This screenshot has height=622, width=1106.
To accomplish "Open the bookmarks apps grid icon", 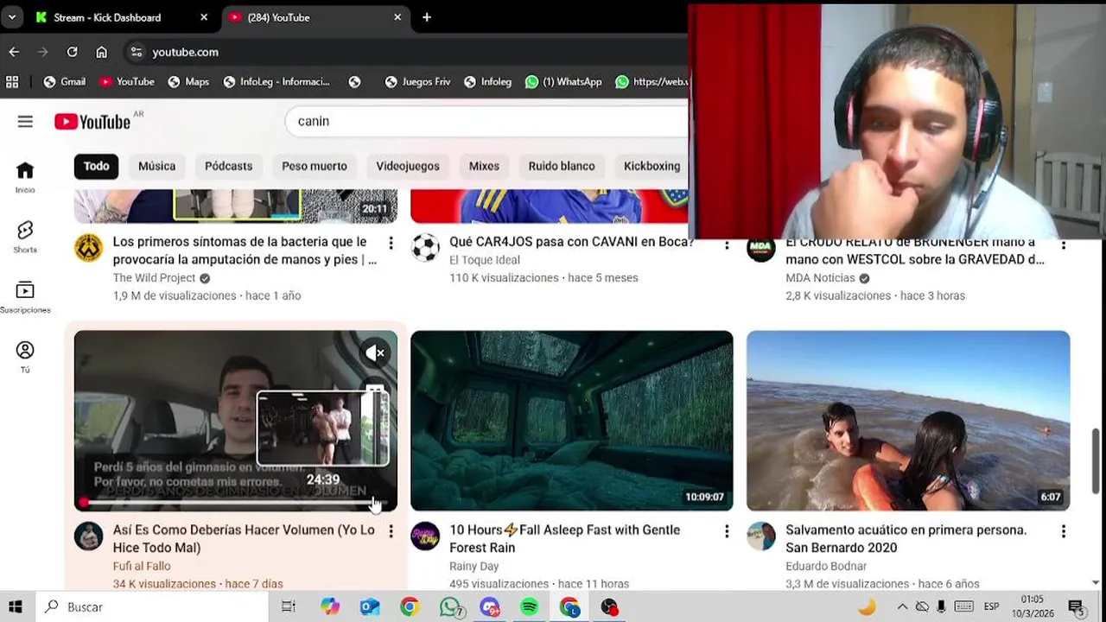I will click(12, 82).
